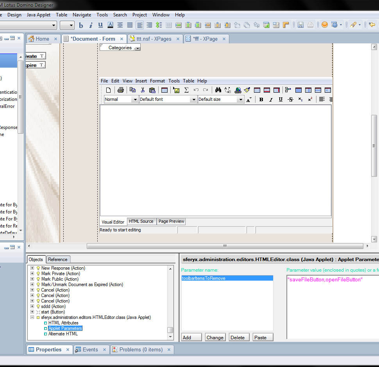Click the Bold B button in applet editor

coord(261,100)
